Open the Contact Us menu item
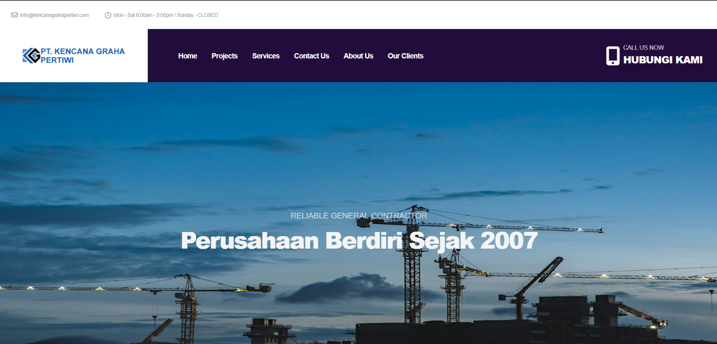The width and height of the screenshot is (717, 344). (311, 56)
